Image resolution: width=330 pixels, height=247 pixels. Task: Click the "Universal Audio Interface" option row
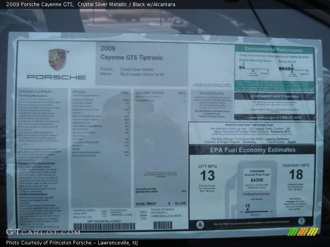pos(101,133)
